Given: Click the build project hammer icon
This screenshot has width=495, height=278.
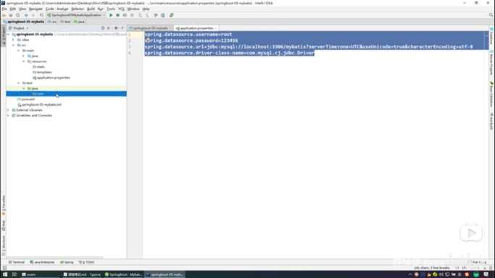Looking at the screenshot, I should click(x=41, y=15).
